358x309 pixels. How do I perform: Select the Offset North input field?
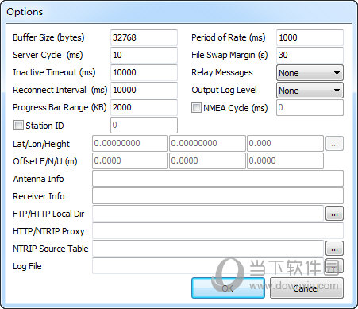click(207, 160)
